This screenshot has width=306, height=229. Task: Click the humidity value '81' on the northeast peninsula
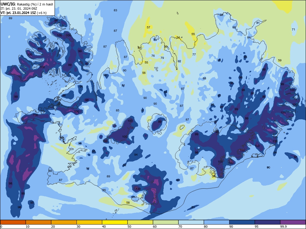coord(258,23)
